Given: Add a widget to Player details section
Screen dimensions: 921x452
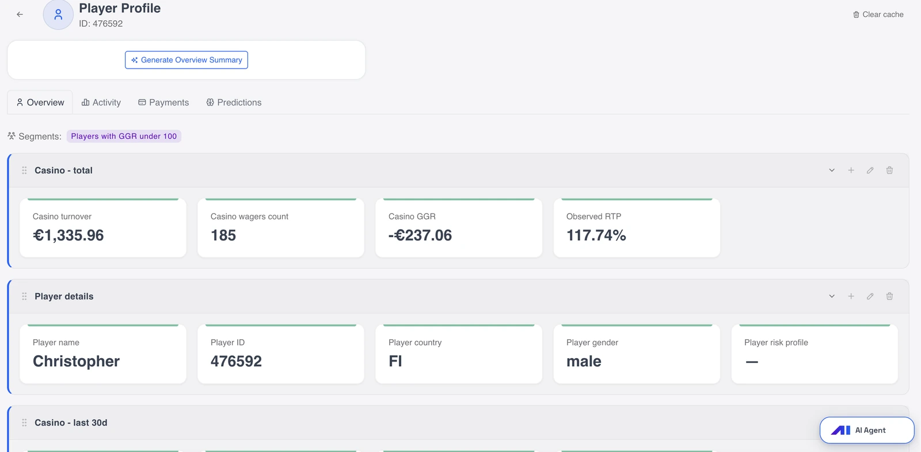Looking at the screenshot, I should point(851,297).
